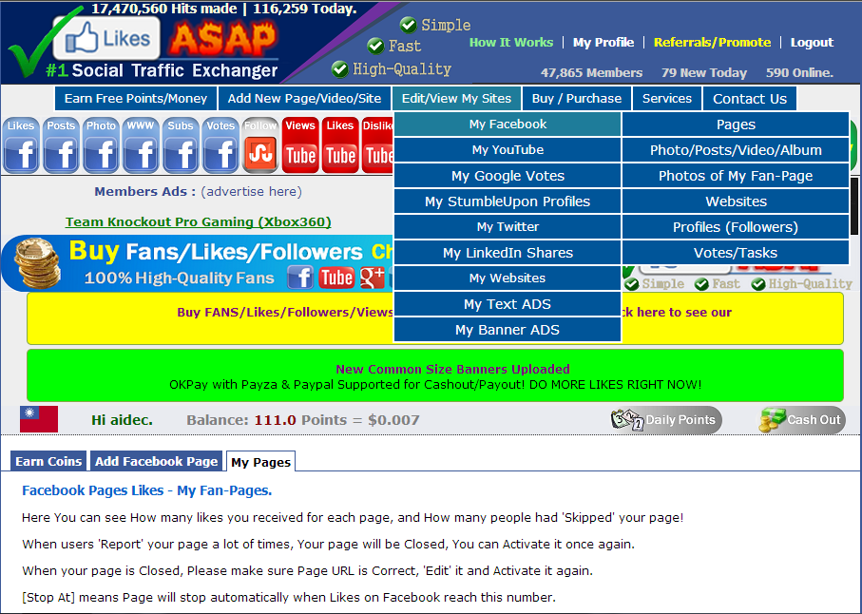The width and height of the screenshot is (862, 614).
Task: Open the Contact Us menu
Action: tap(750, 99)
